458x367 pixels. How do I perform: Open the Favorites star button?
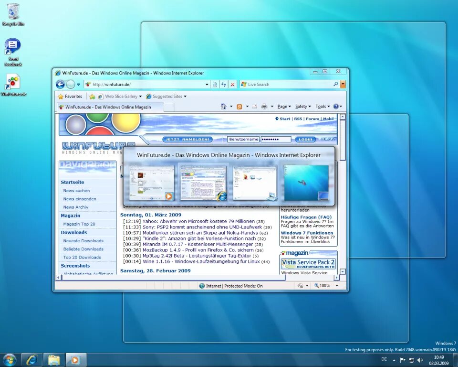point(70,96)
